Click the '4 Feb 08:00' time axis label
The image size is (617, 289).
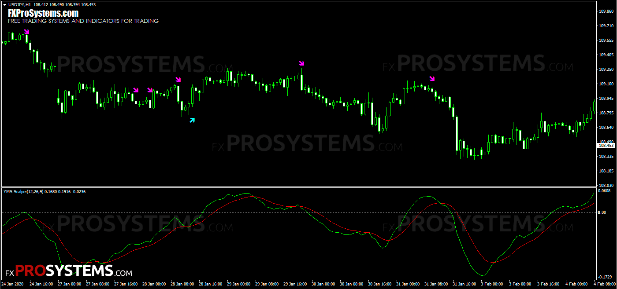(x=604, y=284)
